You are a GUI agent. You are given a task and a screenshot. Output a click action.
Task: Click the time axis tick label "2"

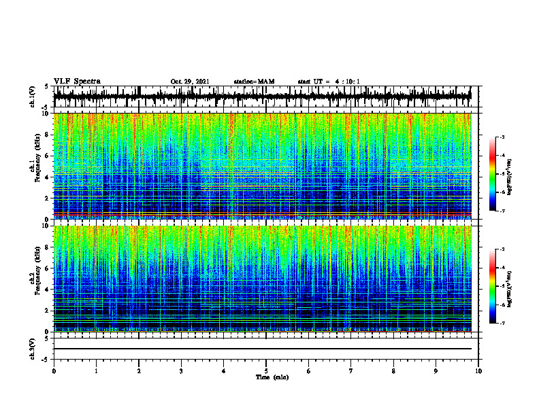(x=139, y=371)
